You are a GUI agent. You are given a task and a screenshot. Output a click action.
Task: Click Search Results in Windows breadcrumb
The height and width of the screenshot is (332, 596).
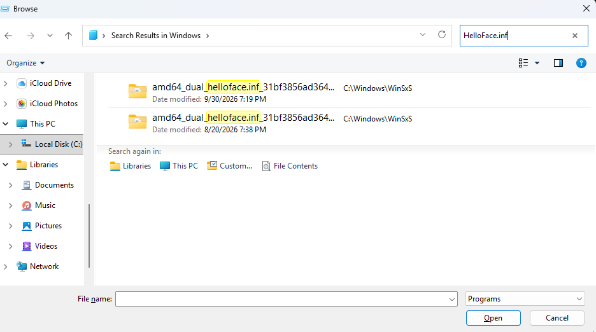156,36
